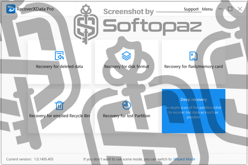
Task: Open Recovery for deleted data
Action: pos(60,62)
